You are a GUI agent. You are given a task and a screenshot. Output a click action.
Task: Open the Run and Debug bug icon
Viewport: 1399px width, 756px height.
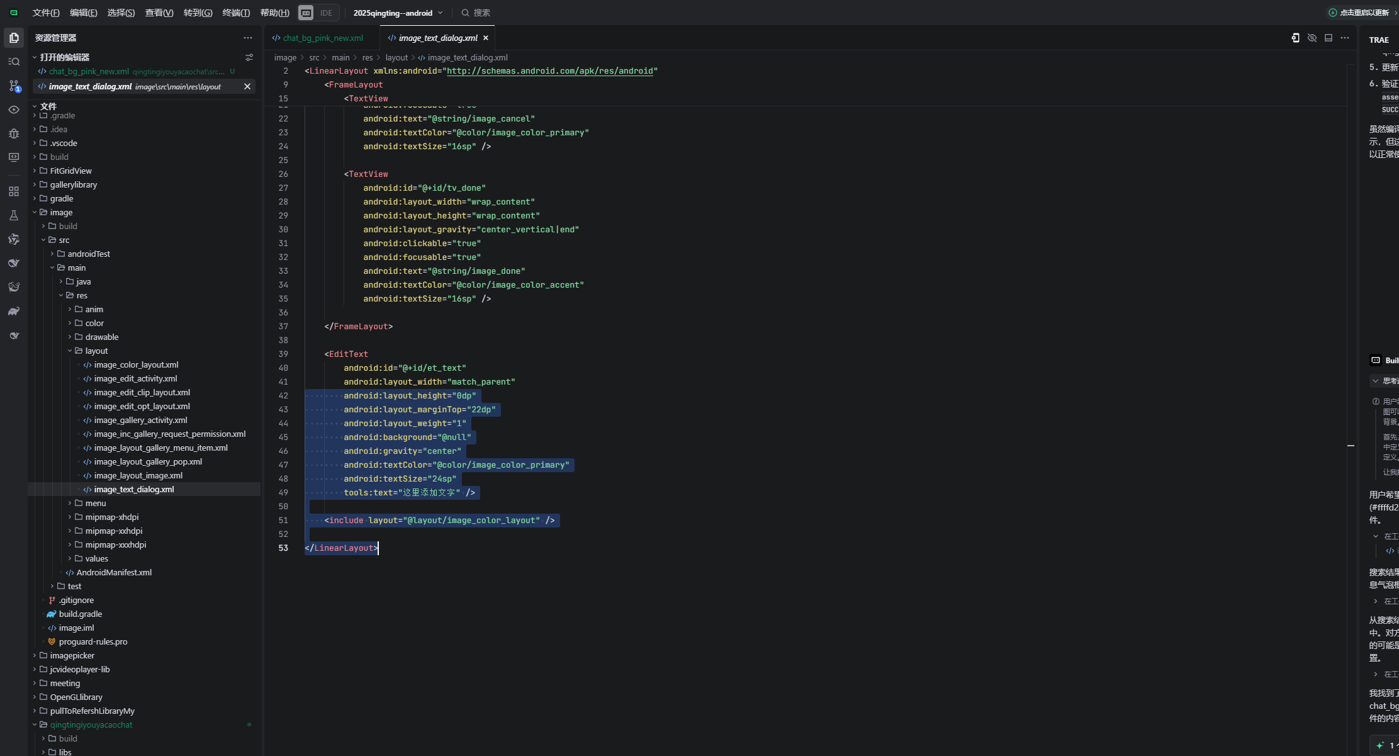[14, 133]
